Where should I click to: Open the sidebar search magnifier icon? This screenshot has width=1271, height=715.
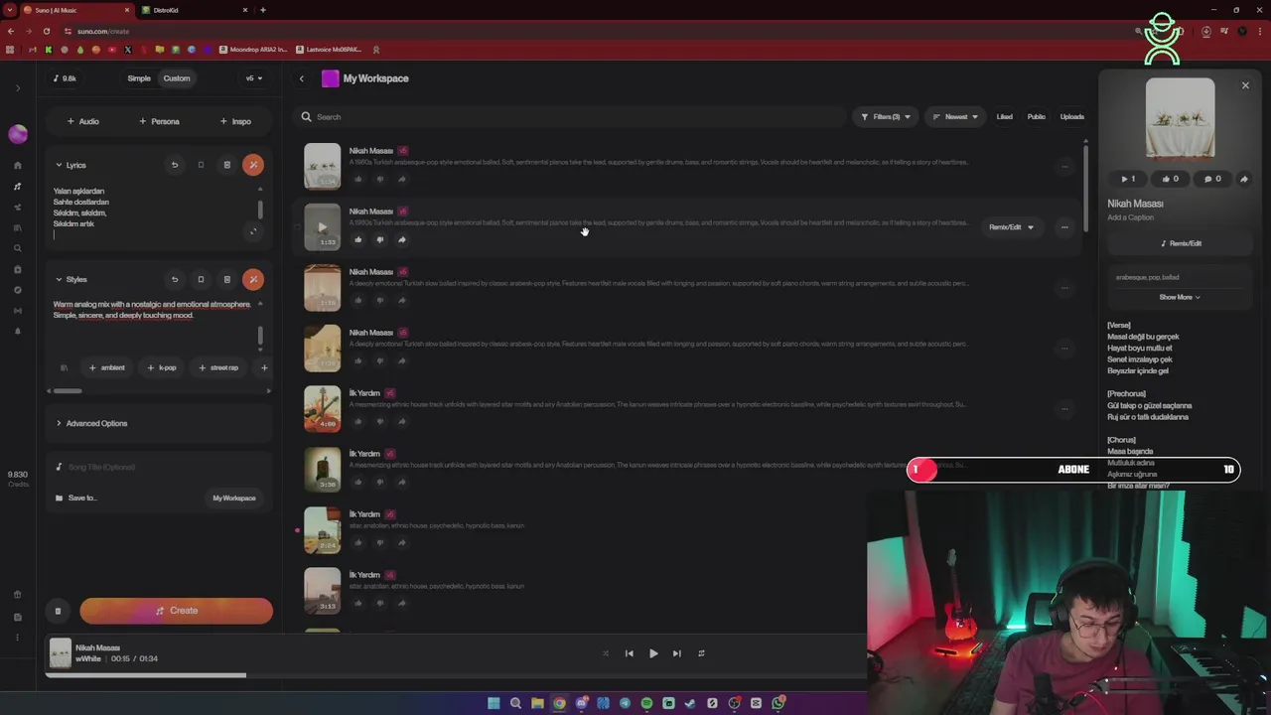[18, 248]
